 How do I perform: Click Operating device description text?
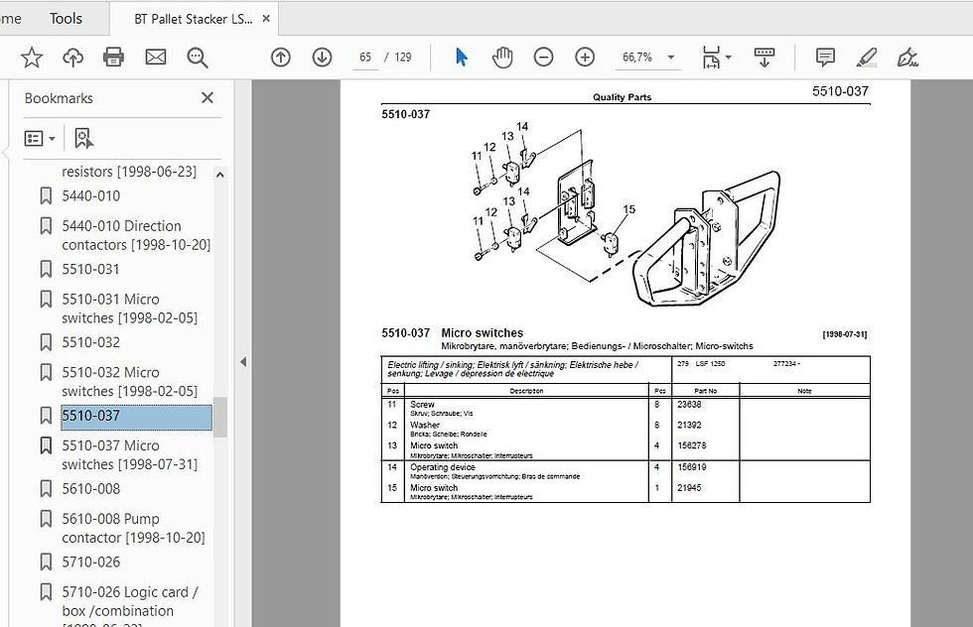tap(443, 467)
